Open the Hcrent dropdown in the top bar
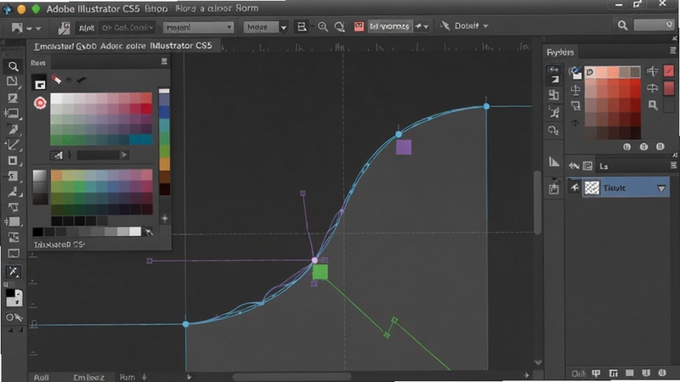680x382 pixels. pos(199,27)
